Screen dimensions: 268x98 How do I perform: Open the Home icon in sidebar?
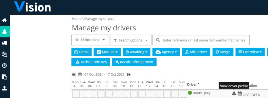(x=4, y=20)
